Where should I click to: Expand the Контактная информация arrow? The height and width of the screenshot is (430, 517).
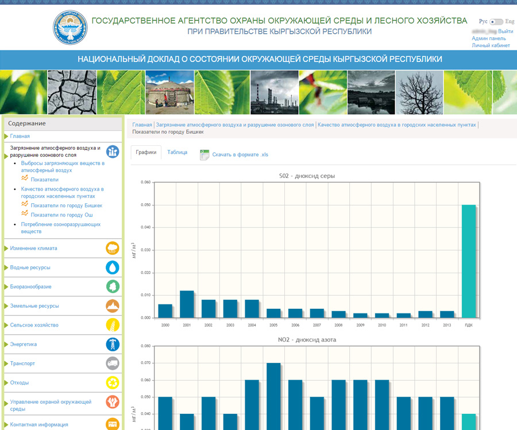pyautogui.click(x=6, y=424)
